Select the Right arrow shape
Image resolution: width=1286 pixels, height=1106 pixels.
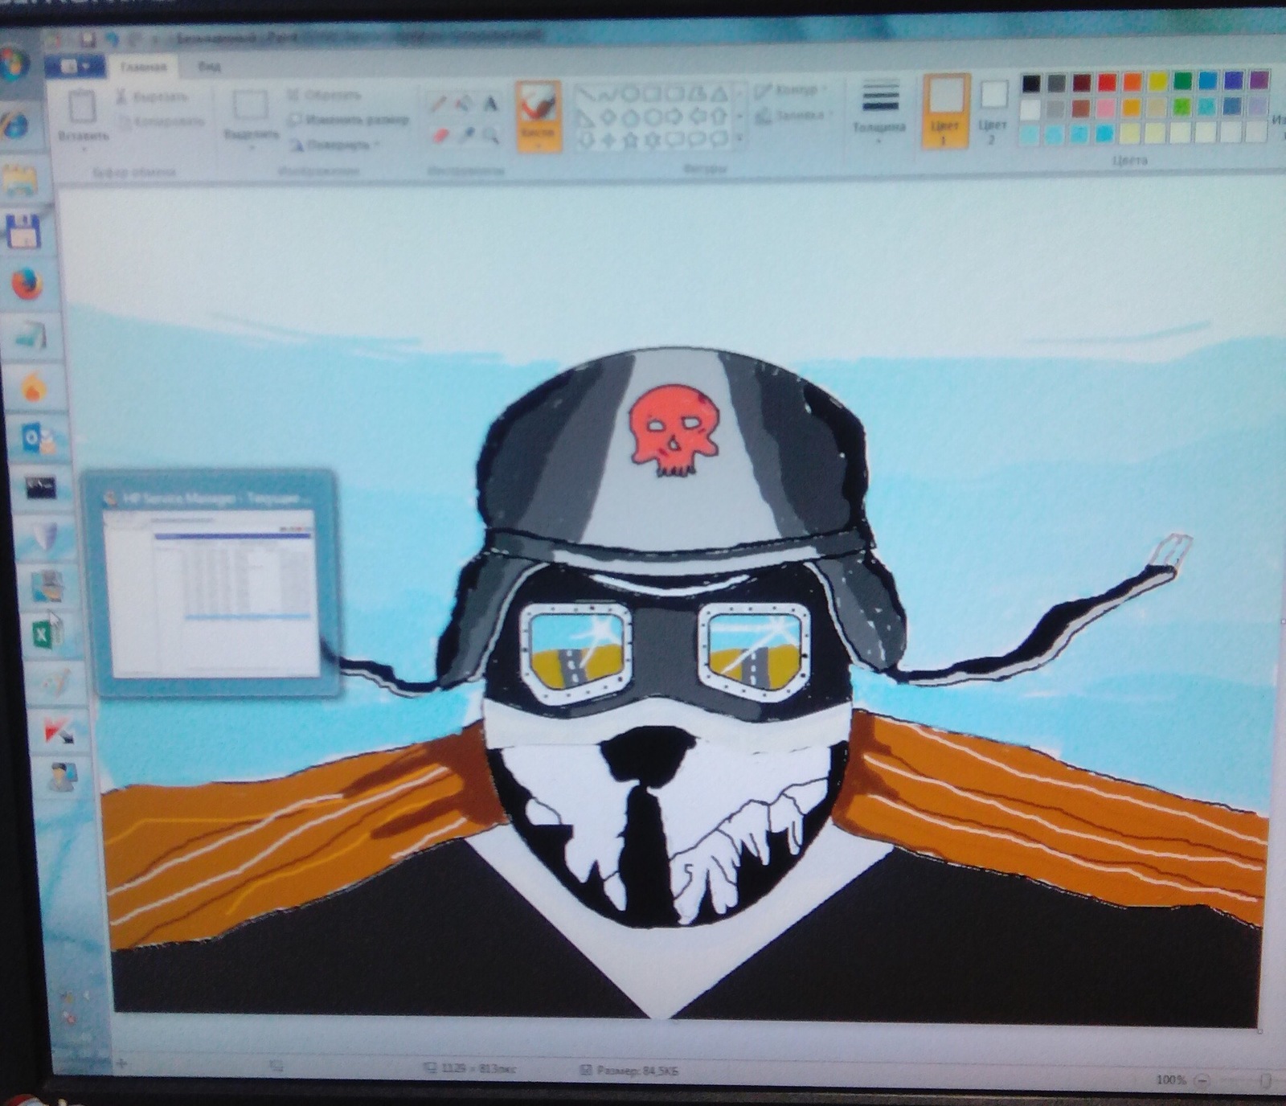click(x=675, y=117)
